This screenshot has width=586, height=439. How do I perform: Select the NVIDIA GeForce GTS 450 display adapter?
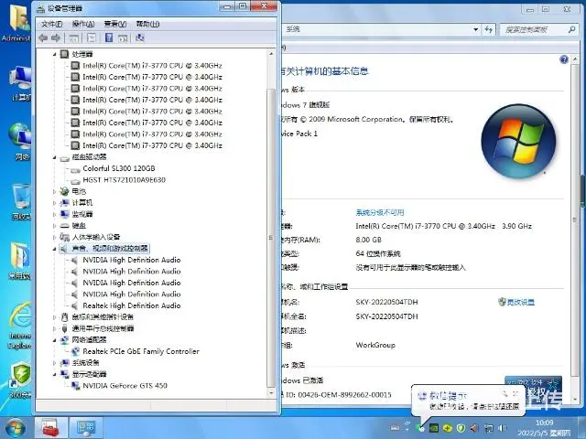pyautogui.click(x=125, y=386)
